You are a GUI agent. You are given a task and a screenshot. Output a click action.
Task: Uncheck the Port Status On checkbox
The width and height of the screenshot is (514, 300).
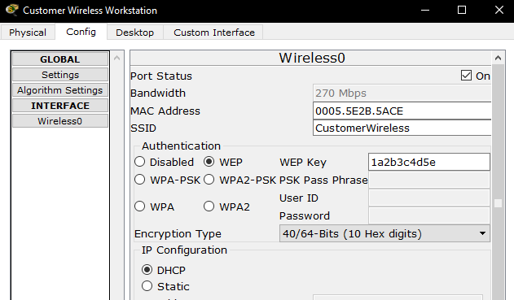pyautogui.click(x=466, y=76)
